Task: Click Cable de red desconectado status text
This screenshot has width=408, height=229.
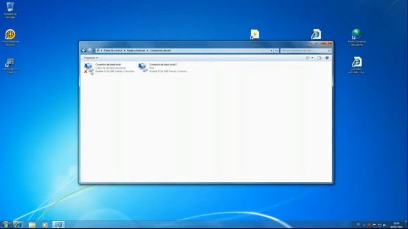Action: point(110,68)
